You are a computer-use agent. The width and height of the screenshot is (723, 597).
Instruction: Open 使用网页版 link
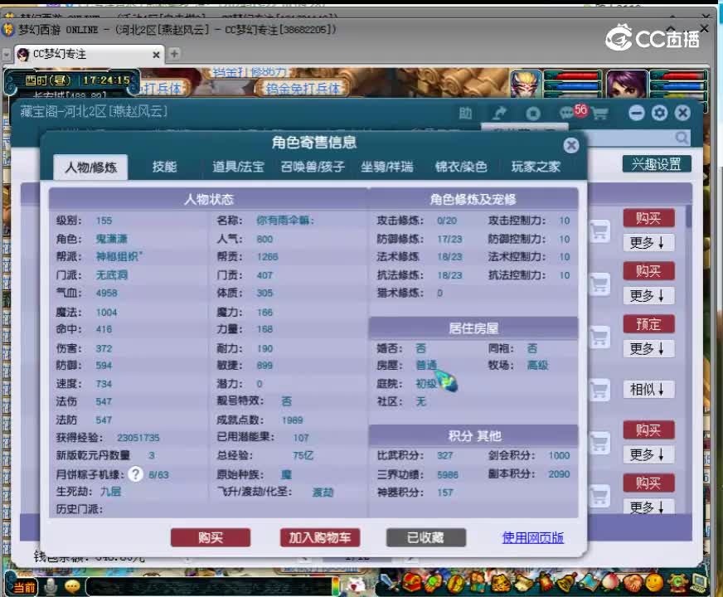pos(532,537)
